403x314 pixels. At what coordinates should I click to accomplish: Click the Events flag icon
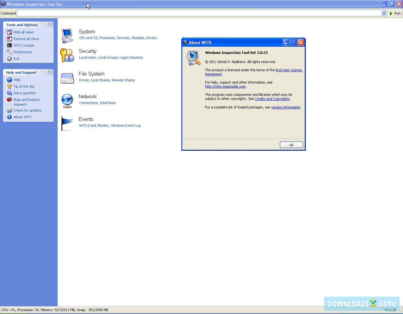[67, 123]
